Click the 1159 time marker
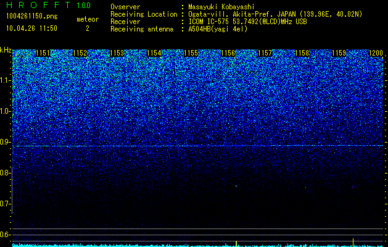 click(339, 53)
